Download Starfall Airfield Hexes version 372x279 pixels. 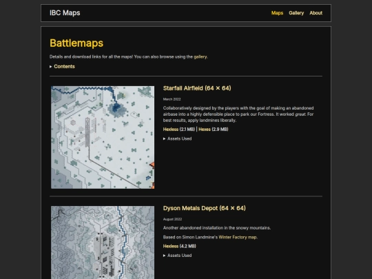[x=205, y=130]
